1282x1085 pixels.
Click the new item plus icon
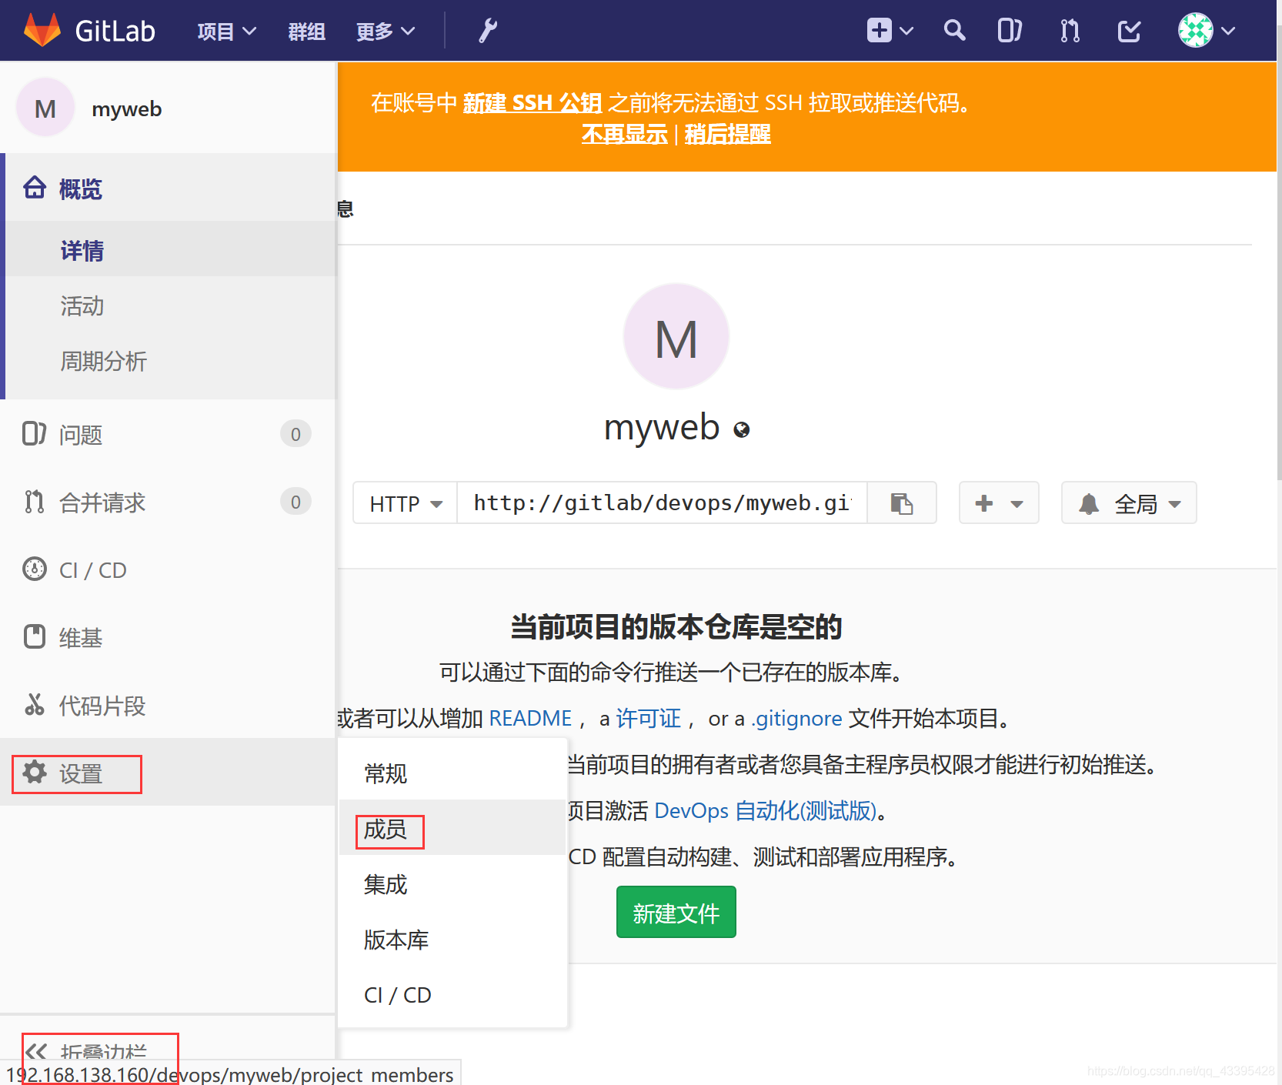coord(879,30)
